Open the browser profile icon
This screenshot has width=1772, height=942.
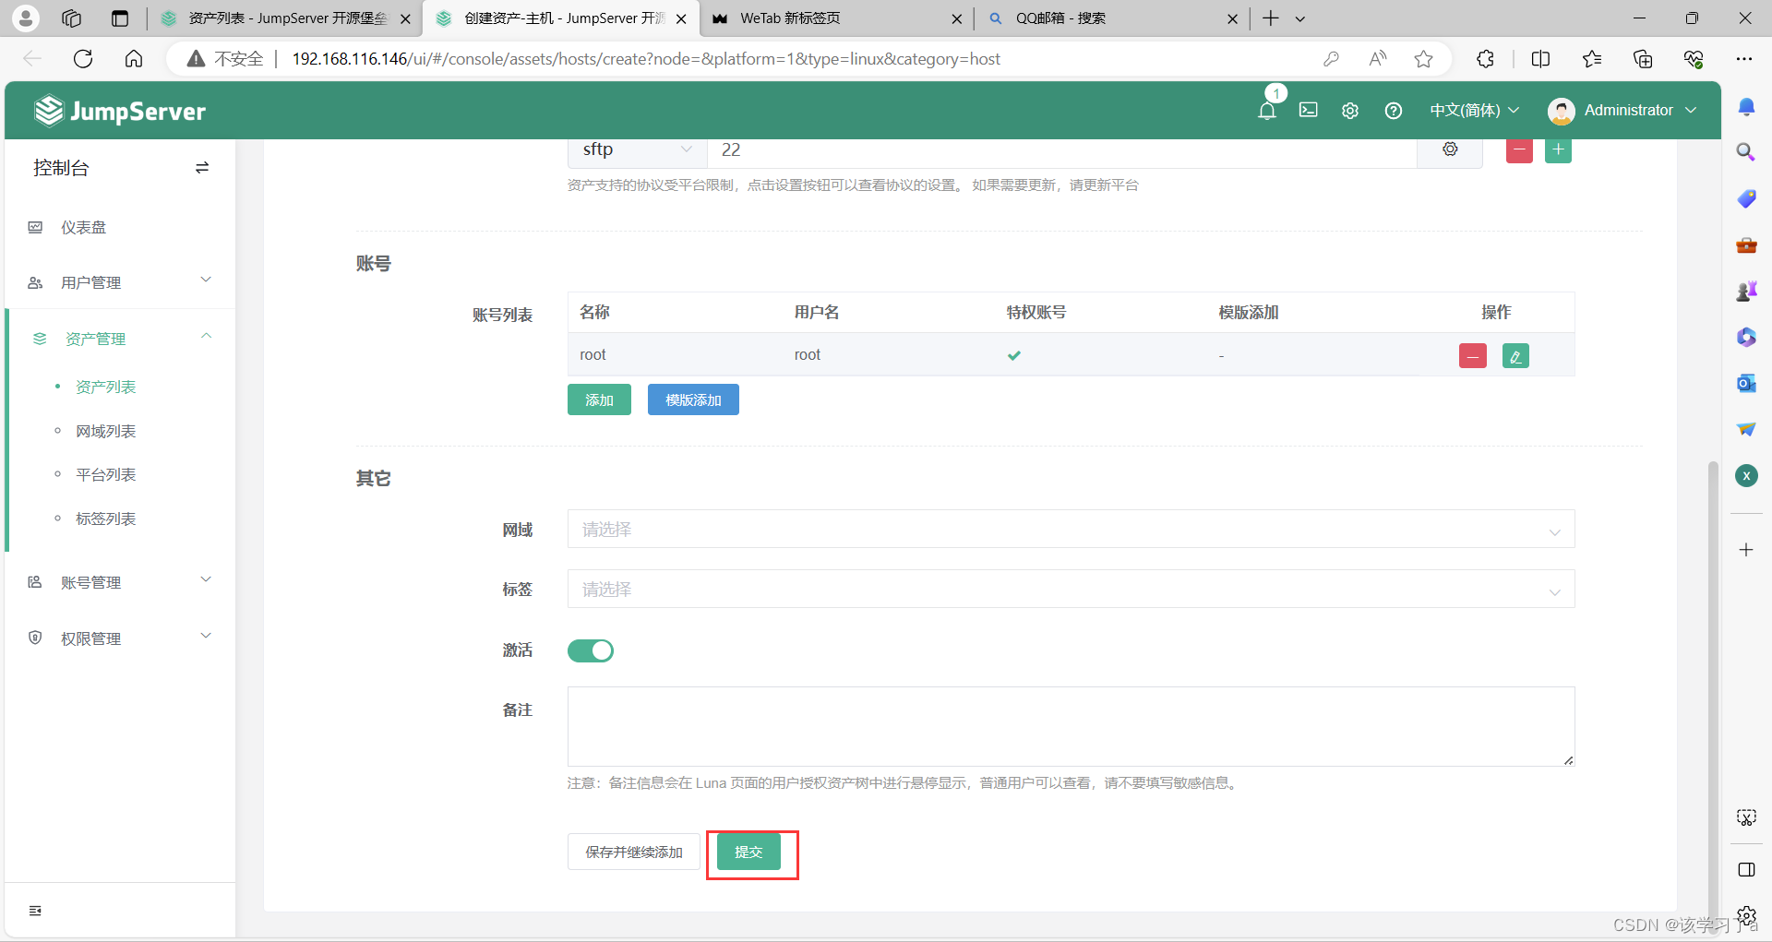tap(26, 18)
